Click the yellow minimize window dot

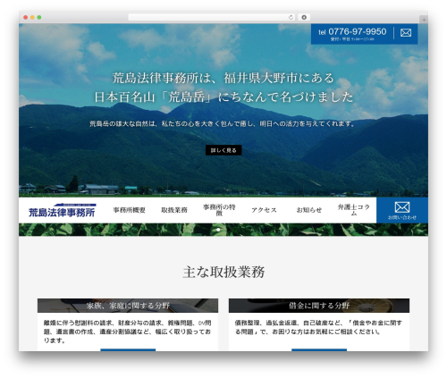(32, 18)
